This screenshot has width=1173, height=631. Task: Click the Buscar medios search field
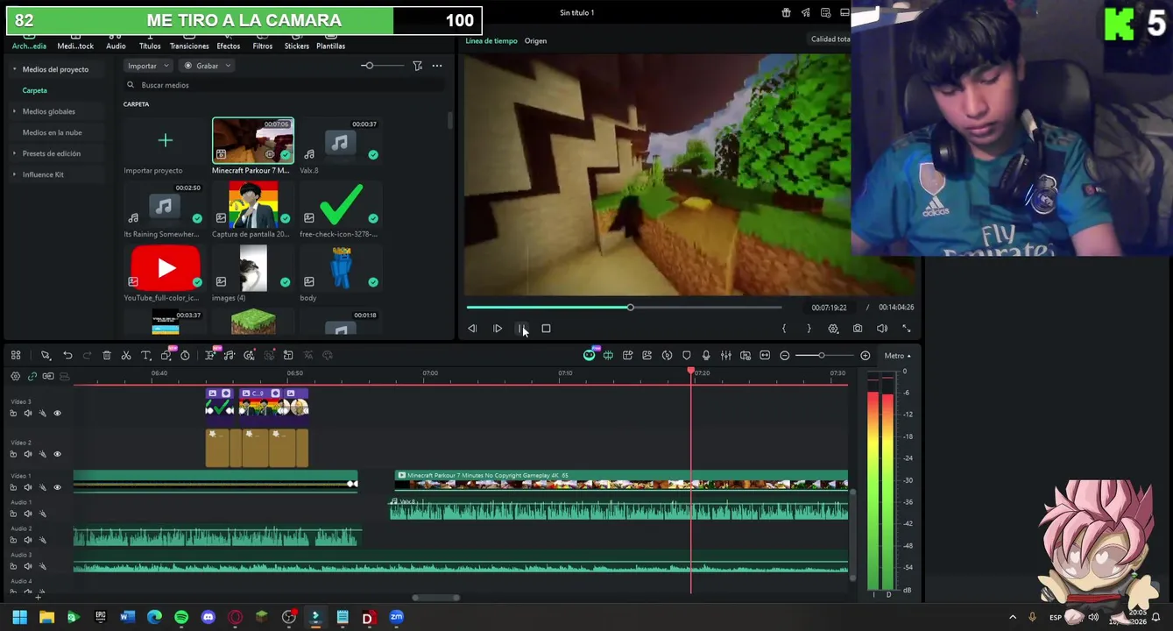point(285,85)
